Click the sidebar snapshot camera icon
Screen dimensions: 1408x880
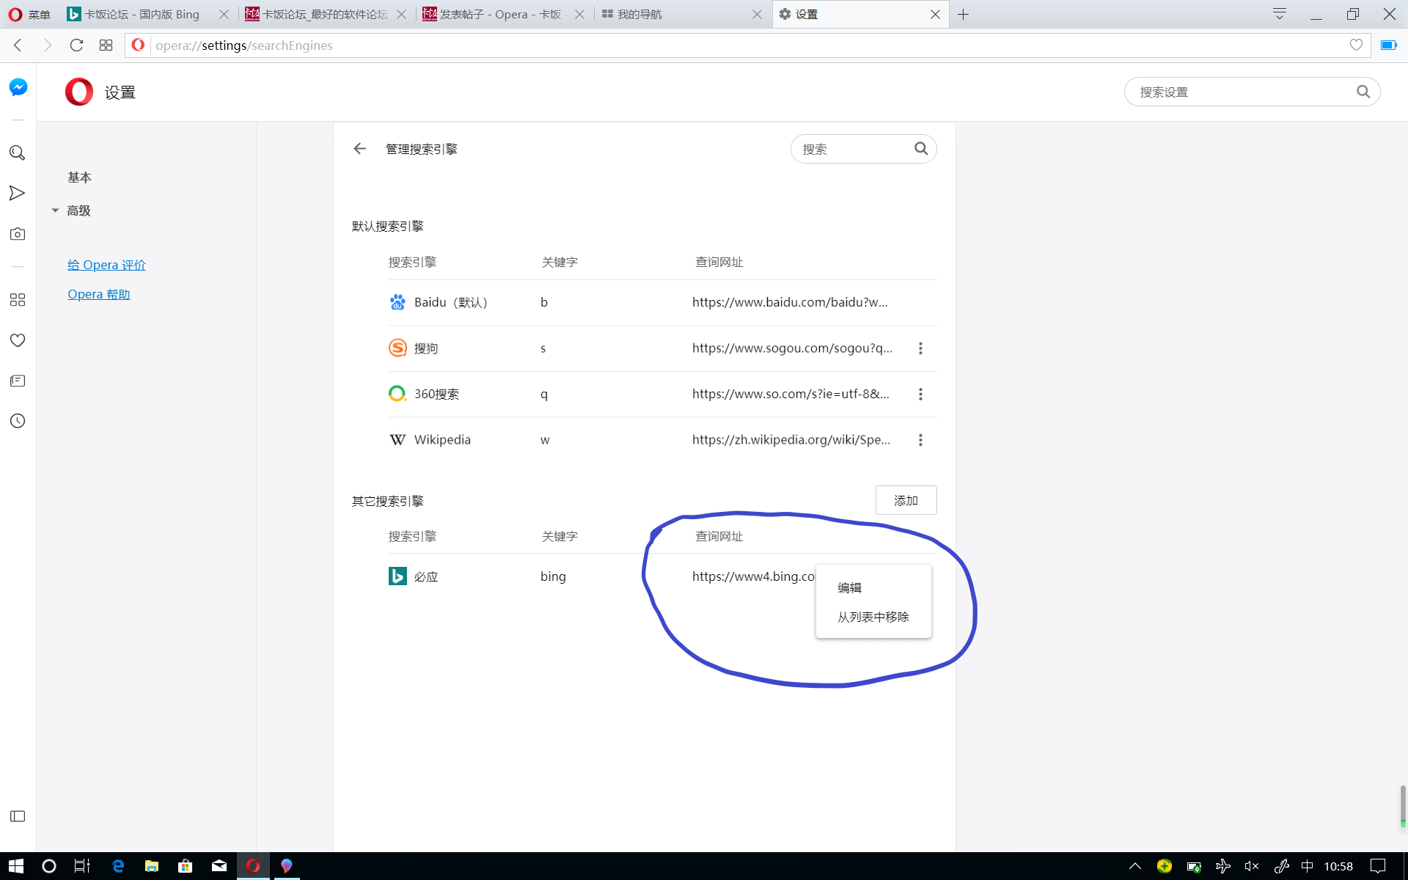[x=18, y=234]
